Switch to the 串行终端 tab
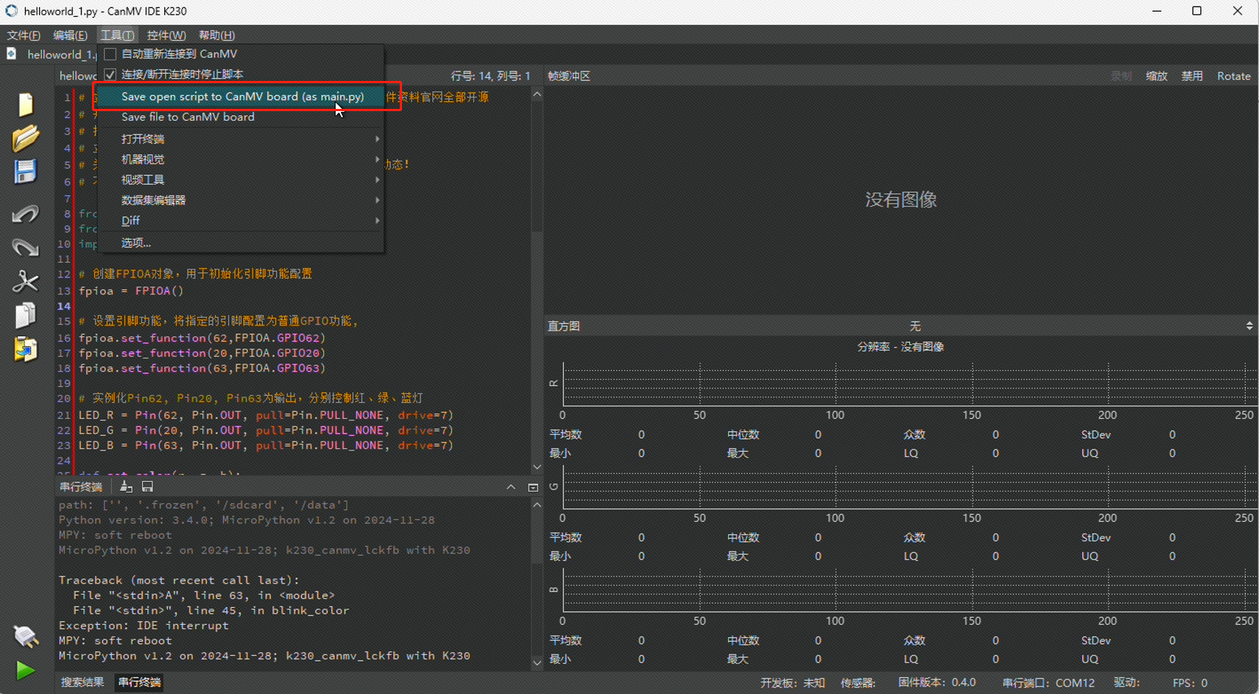Viewport: 1259px width, 694px height. (x=140, y=682)
